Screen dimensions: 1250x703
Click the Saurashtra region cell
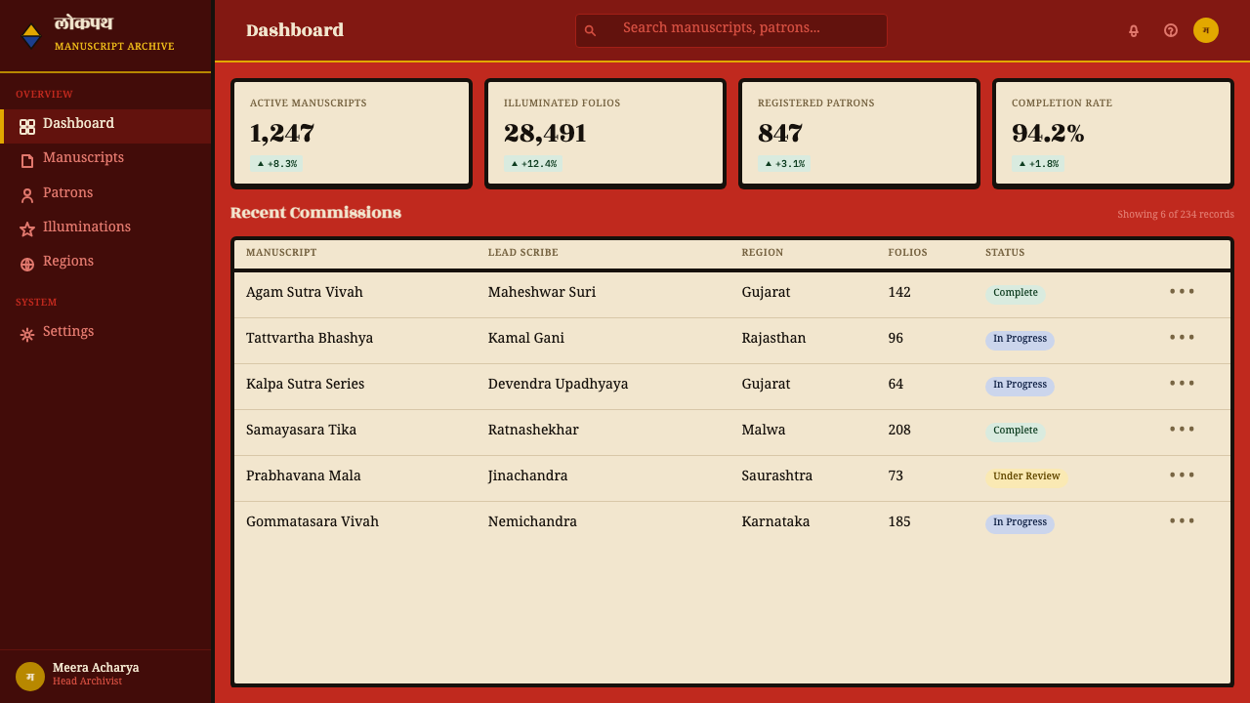(x=777, y=476)
